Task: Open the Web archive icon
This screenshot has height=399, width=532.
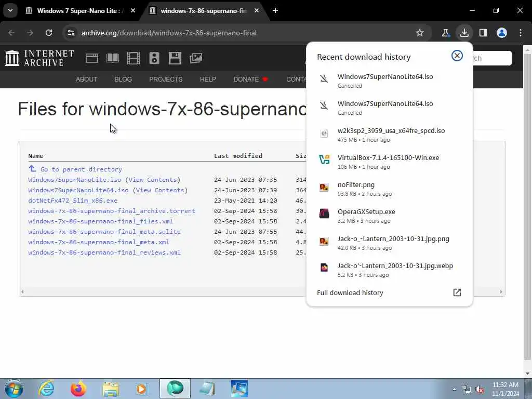Action: pos(92,58)
